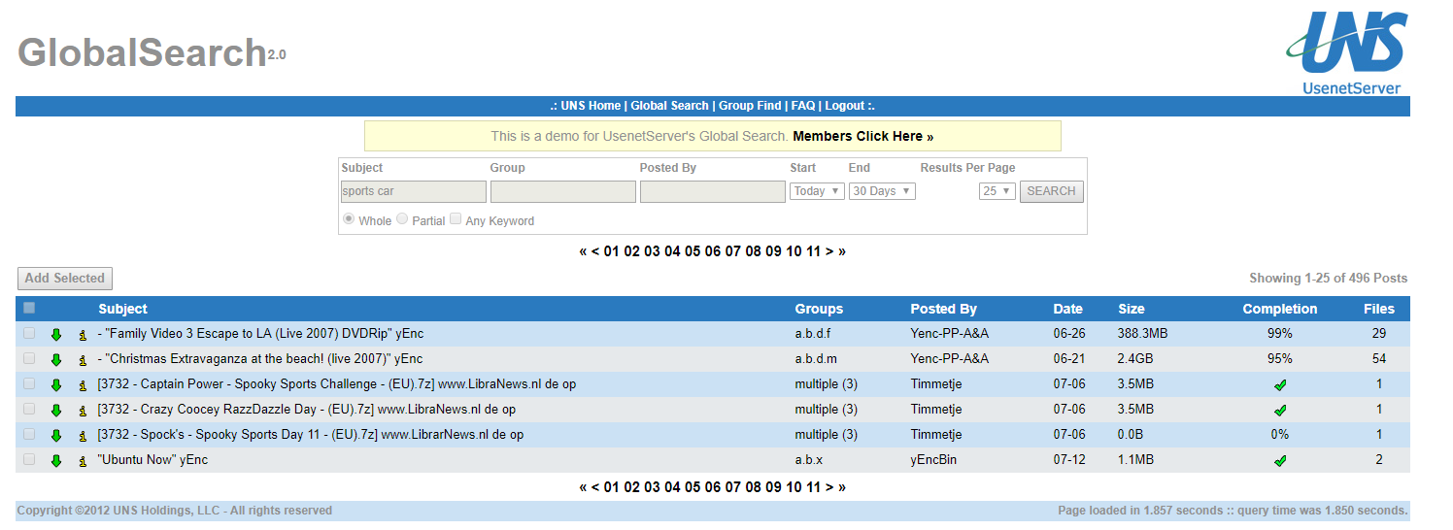This screenshot has width=1453, height=530.
Task: Click download arrow for Christmas Extravaganza row
Action: [x=56, y=359]
